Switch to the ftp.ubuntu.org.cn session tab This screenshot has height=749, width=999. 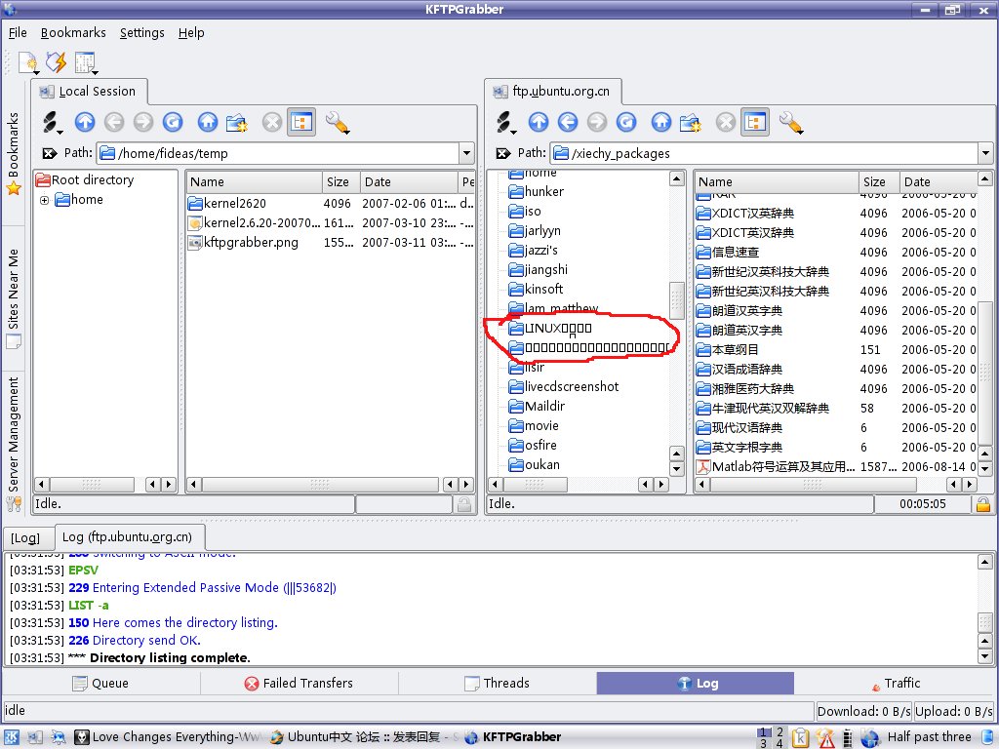pos(553,92)
